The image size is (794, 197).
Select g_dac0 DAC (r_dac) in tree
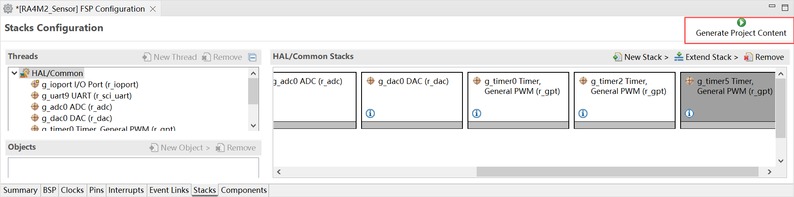77,118
